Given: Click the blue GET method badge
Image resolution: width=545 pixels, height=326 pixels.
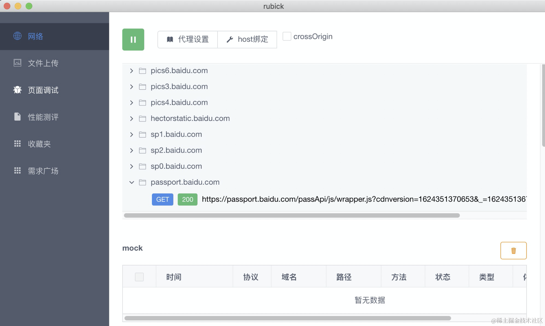Looking at the screenshot, I should click(x=163, y=200).
